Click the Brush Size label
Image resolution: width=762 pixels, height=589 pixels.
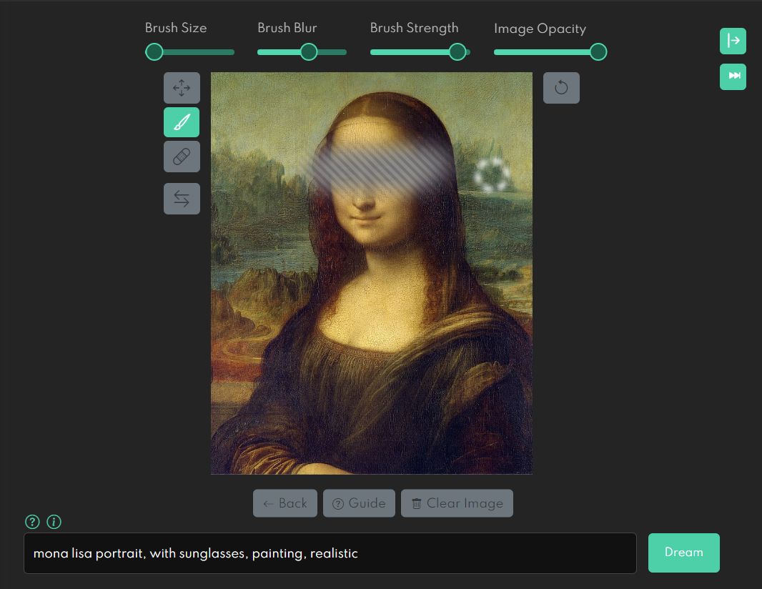176,28
